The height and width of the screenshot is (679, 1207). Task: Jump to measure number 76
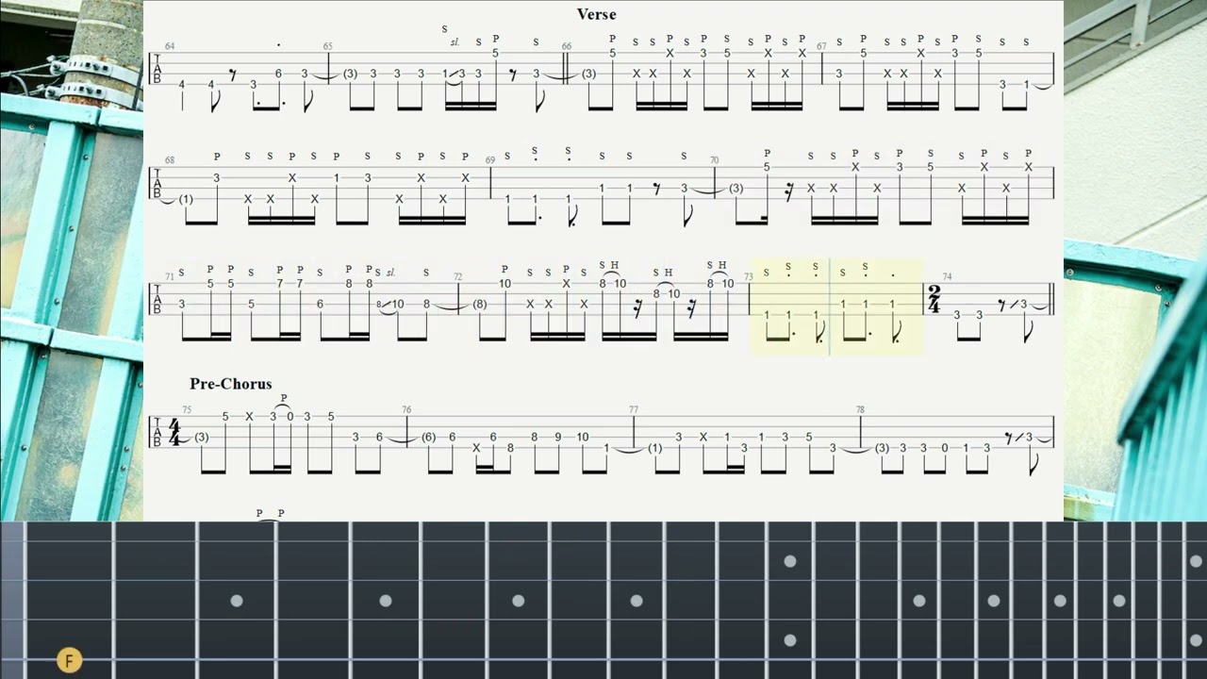(406, 410)
